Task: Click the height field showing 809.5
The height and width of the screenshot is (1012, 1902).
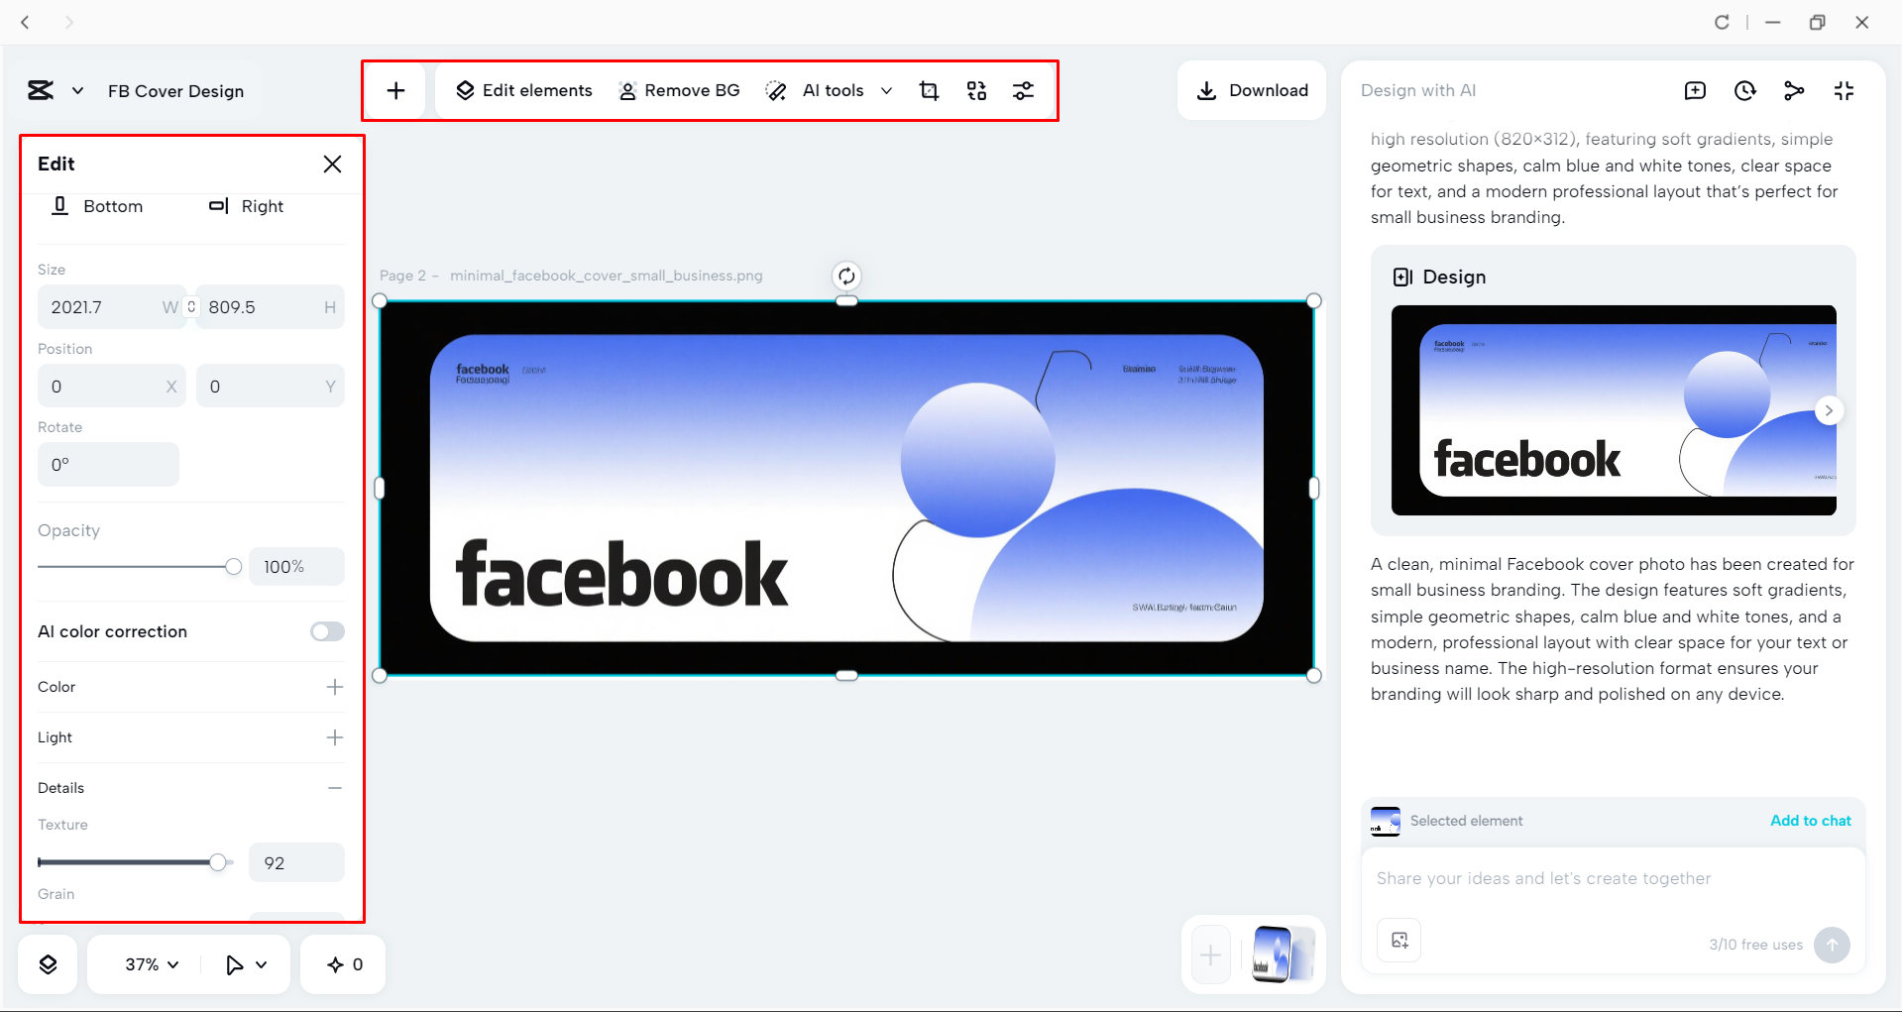Action: click(270, 307)
